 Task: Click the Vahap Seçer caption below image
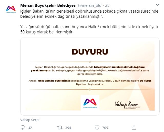click(x=30, y=120)
